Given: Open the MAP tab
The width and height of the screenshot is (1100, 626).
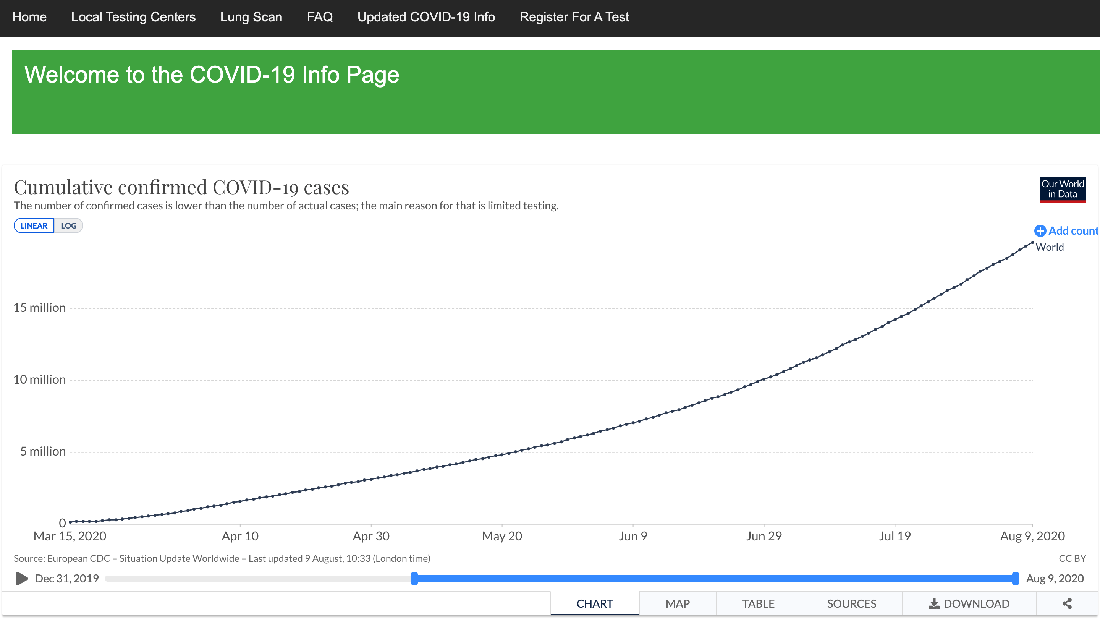Looking at the screenshot, I should coord(678,604).
